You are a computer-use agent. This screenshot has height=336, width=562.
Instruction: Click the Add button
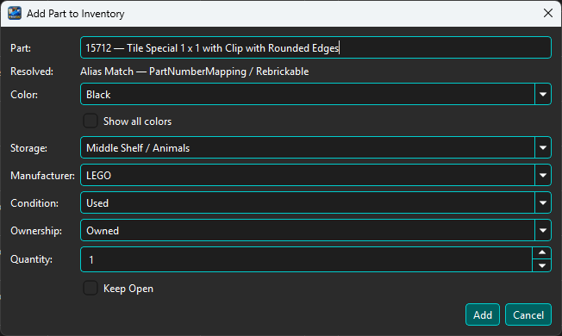click(483, 314)
